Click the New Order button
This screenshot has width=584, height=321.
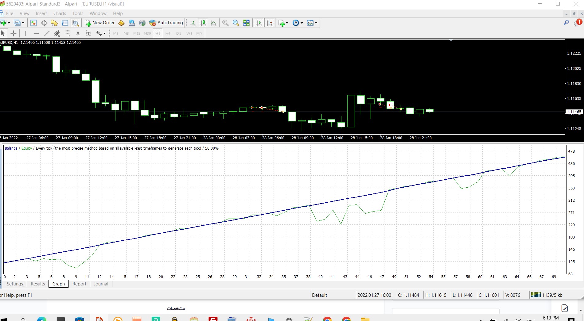100,23
